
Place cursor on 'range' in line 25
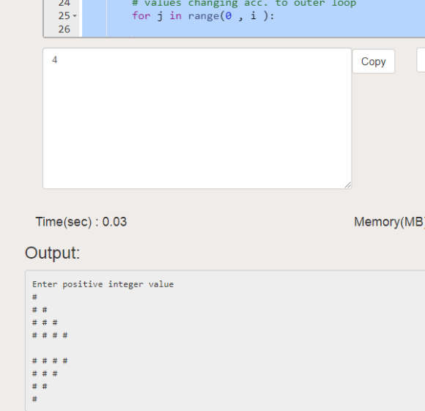pos(204,16)
